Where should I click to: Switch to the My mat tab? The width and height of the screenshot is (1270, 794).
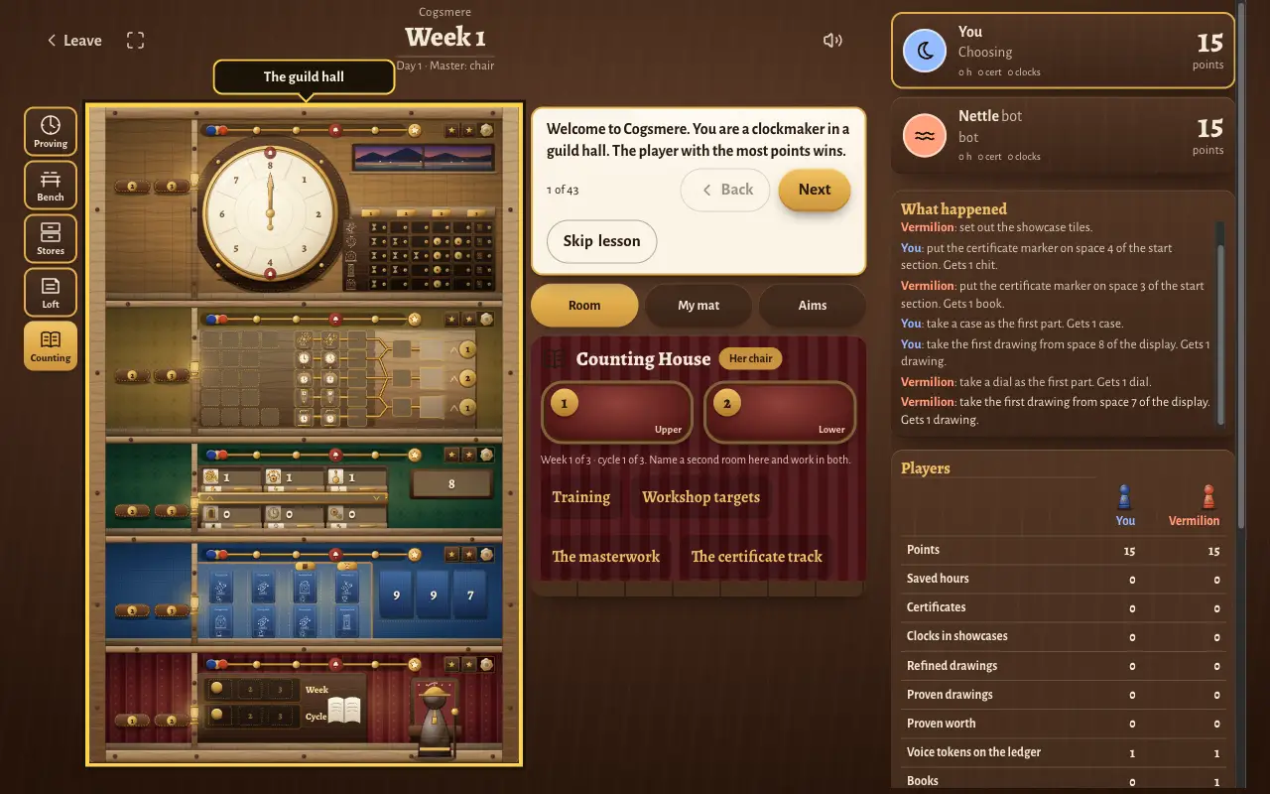tap(698, 306)
